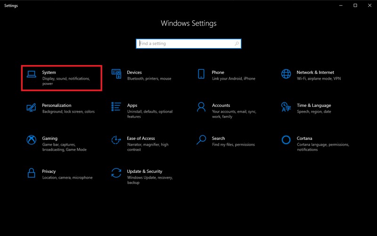This screenshot has width=377, height=236.
Task: Click the globe icon for Network & Internet
Action: [x=286, y=73]
